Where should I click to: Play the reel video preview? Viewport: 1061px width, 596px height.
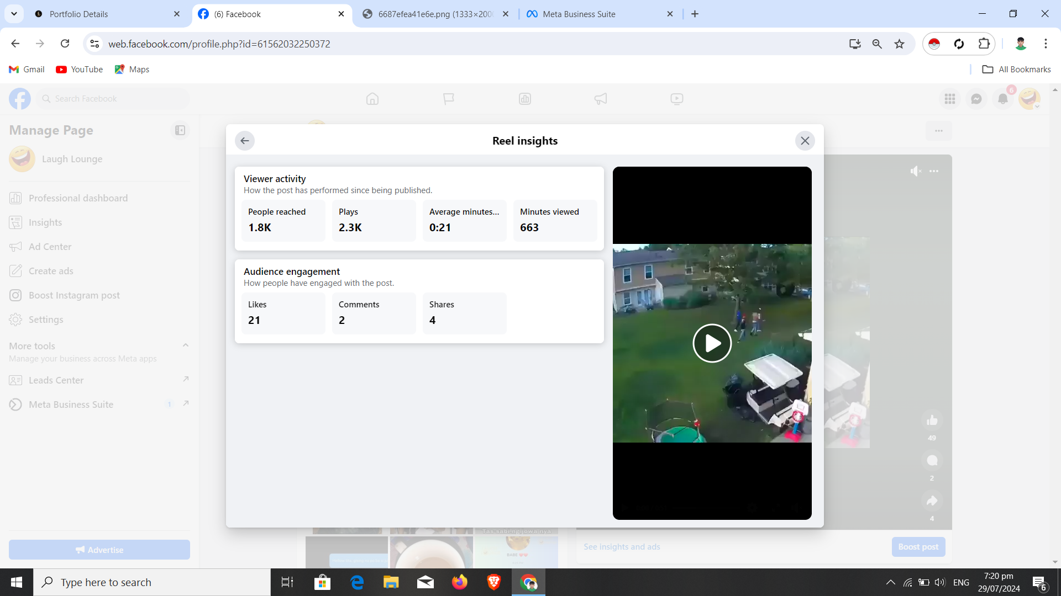[x=712, y=343]
